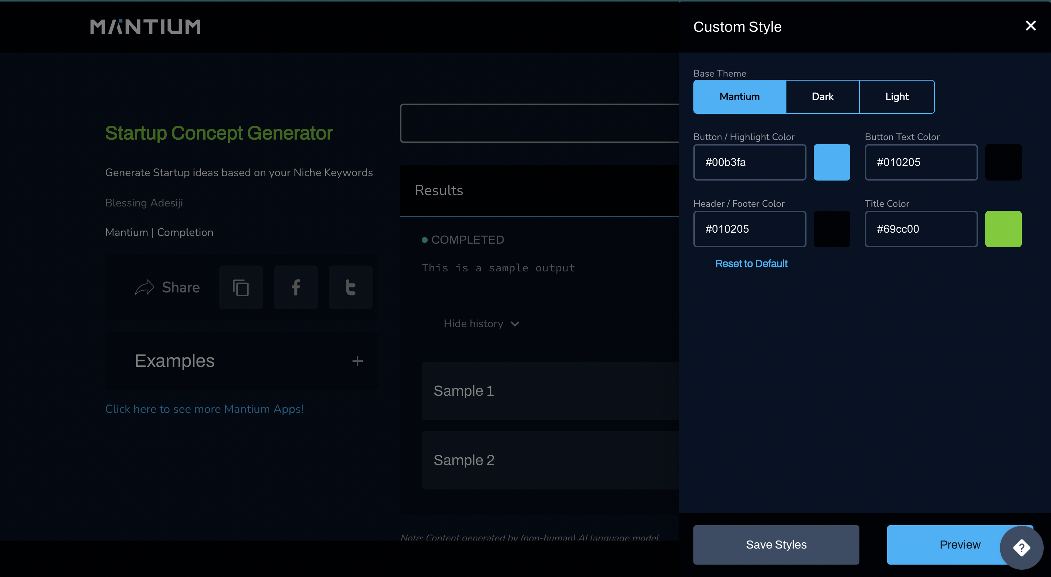Image resolution: width=1051 pixels, height=577 pixels.
Task: Click the Facebook share icon
Action: 296,287
